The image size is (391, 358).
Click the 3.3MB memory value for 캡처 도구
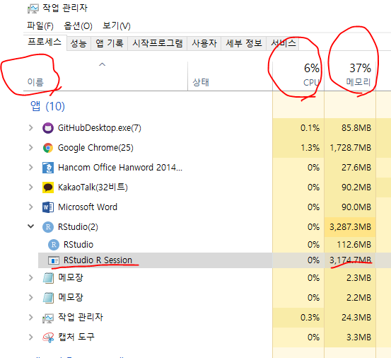(x=358, y=337)
